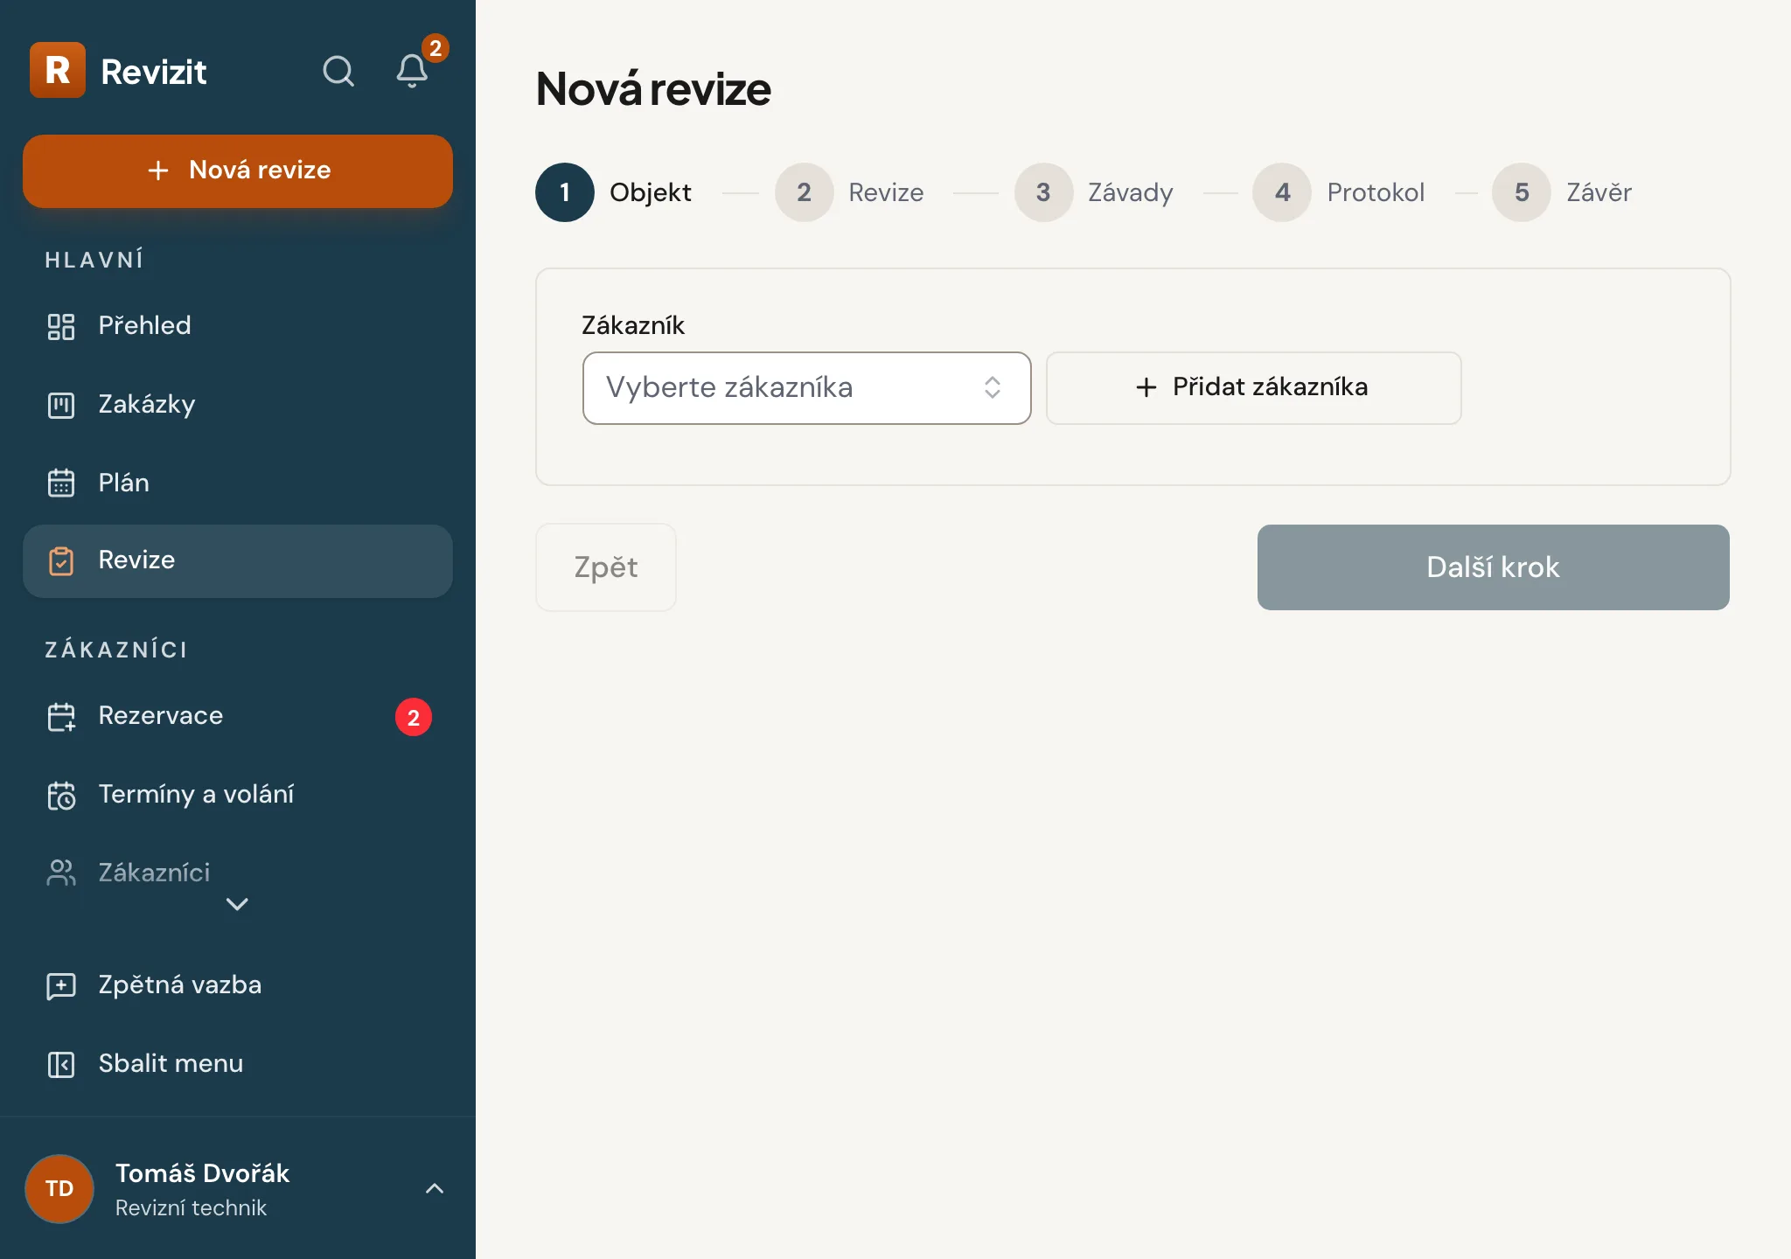Open Plán menu item
The image size is (1791, 1259).
[x=238, y=483]
